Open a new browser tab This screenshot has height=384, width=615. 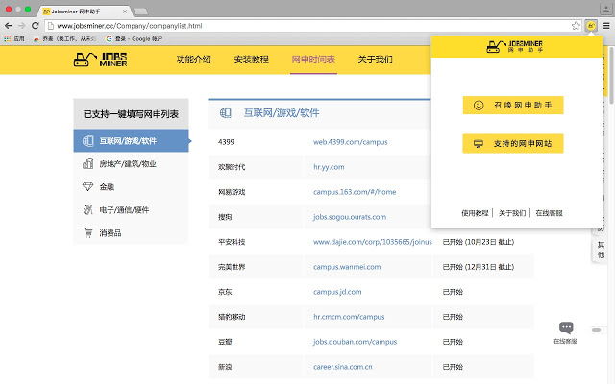tap(140, 12)
